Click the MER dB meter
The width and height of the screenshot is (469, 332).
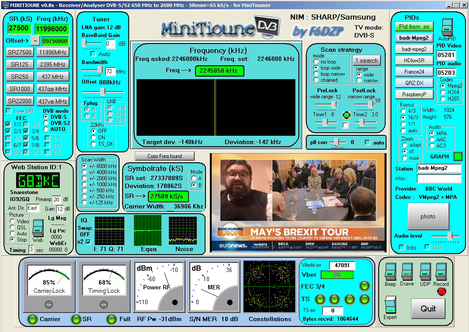(214, 287)
